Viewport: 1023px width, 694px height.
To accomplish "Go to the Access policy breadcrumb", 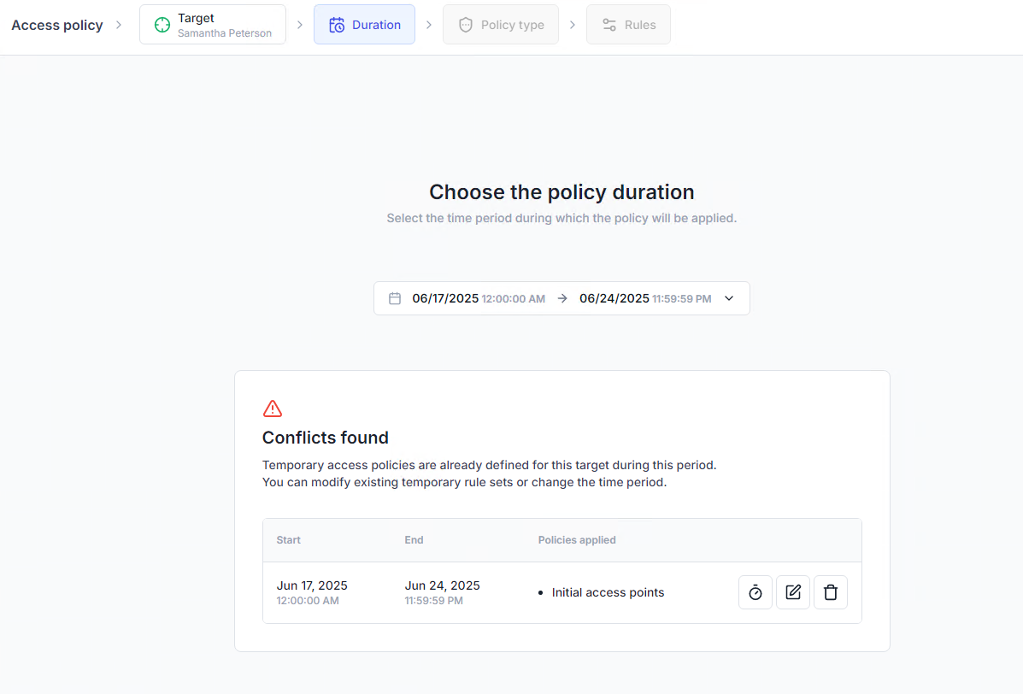I will 57,25.
